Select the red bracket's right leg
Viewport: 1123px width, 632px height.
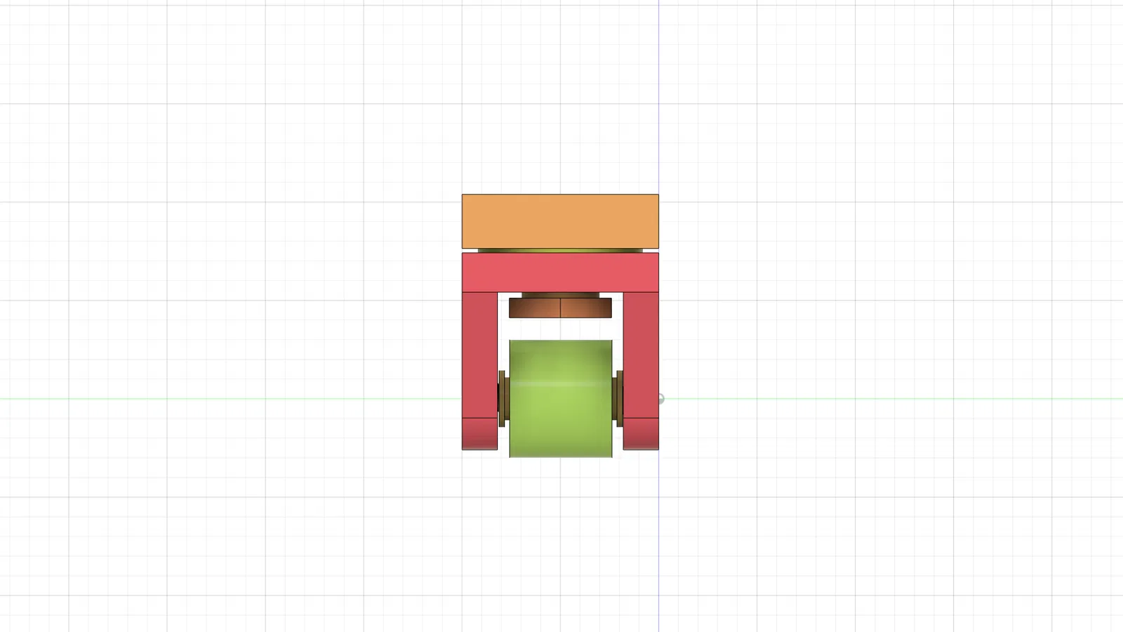[x=641, y=355]
